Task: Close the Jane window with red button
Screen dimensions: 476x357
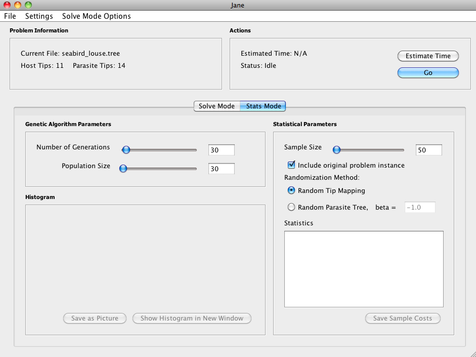Action: pos(7,5)
